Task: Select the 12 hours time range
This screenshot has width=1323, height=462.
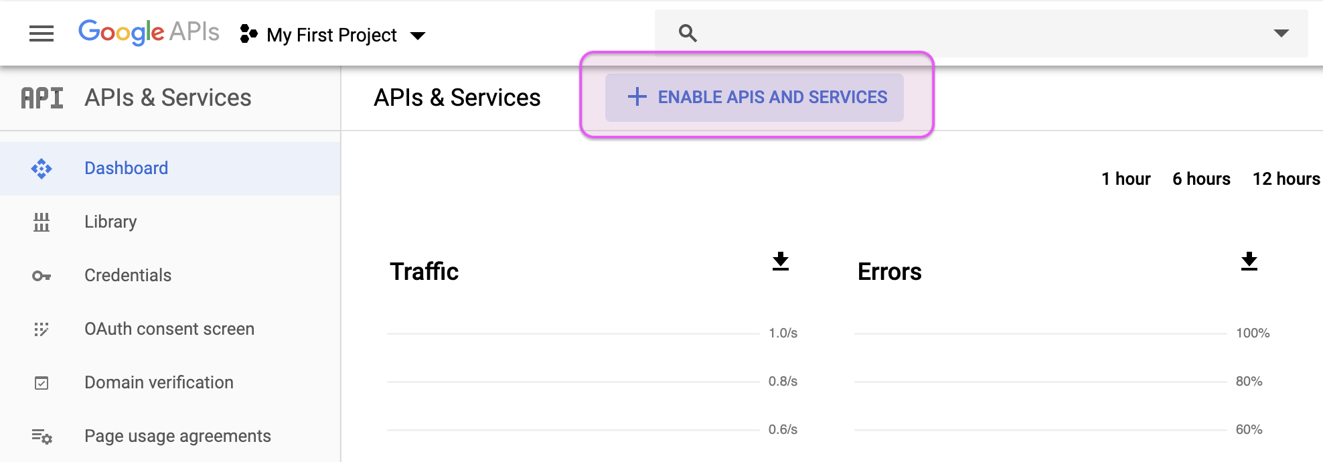Action: pyautogui.click(x=1286, y=179)
